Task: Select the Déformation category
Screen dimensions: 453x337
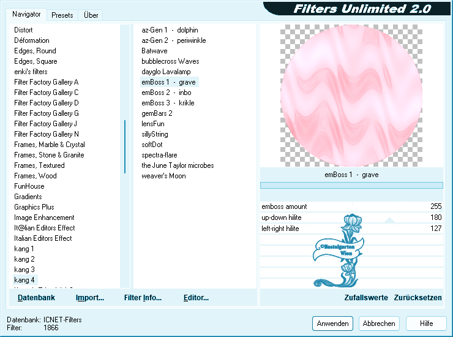Action: click(32, 40)
